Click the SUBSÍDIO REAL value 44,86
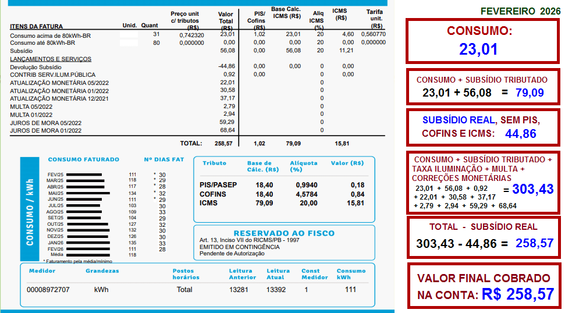Image resolution: width=572 pixels, height=313 pixels. [x=520, y=134]
